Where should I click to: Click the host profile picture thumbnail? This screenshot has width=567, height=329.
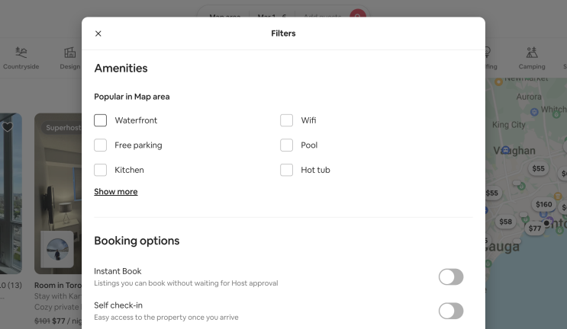click(57, 249)
